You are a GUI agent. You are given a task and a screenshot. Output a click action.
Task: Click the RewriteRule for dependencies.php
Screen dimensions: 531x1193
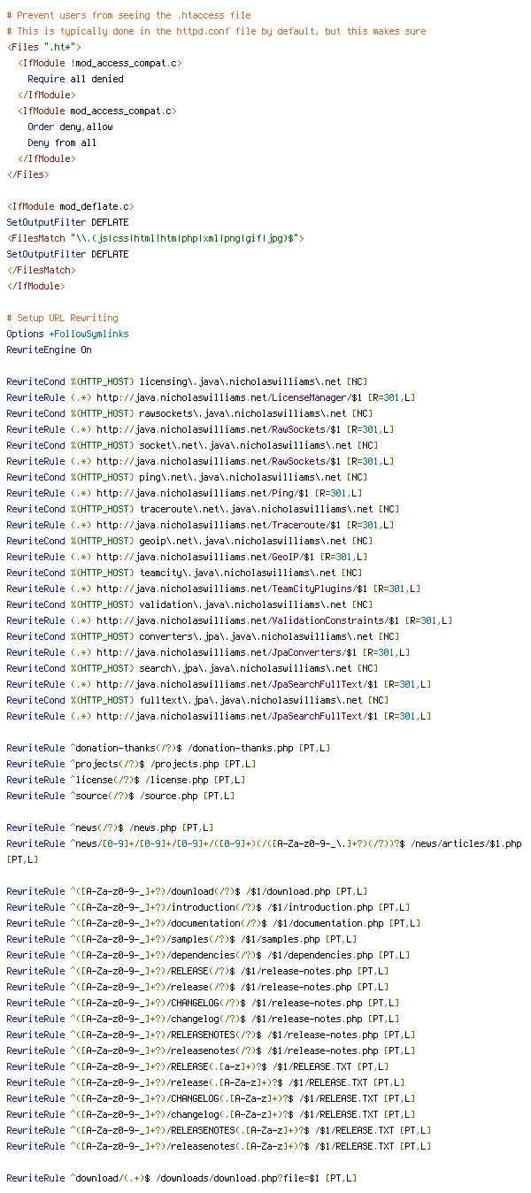click(208, 955)
